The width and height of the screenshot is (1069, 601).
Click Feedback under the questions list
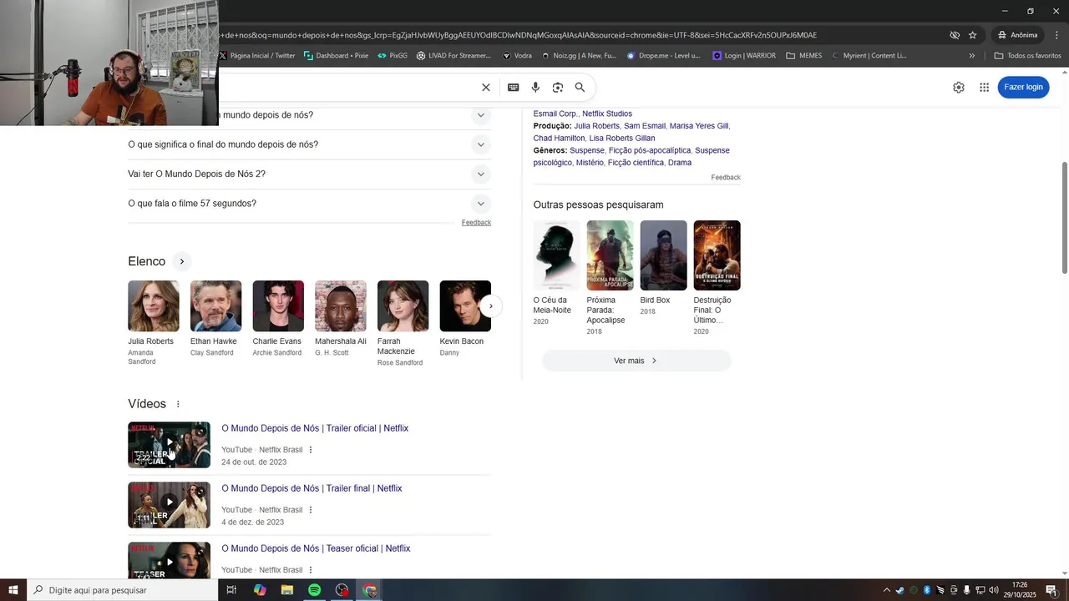[476, 223]
